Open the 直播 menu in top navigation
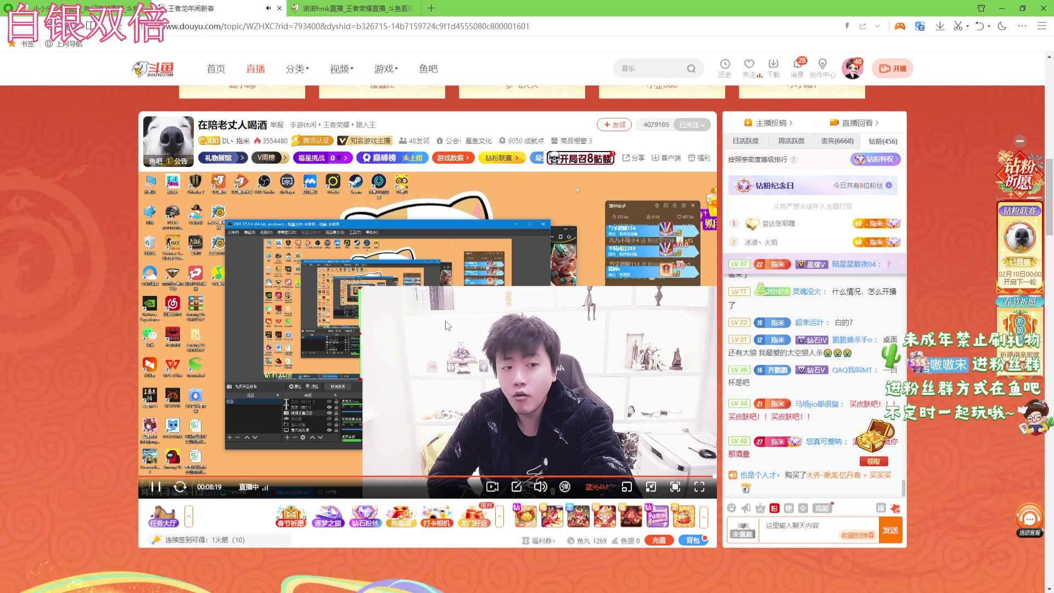The image size is (1054, 593). pos(255,68)
